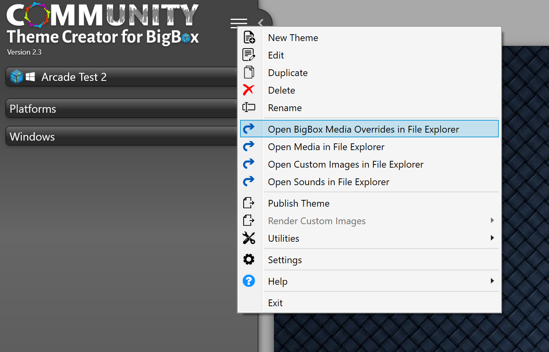549x352 pixels.
Task: Select Duplicate in the menu
Action: (x=369, y=72)
